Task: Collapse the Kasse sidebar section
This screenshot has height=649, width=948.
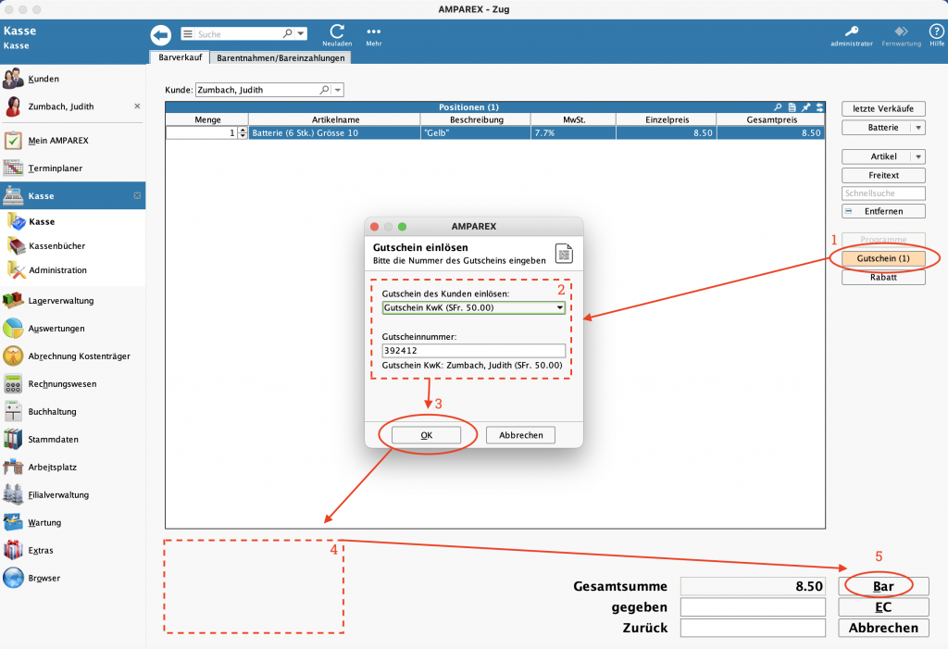Action: pyautogui.click(x=137, y=196)
